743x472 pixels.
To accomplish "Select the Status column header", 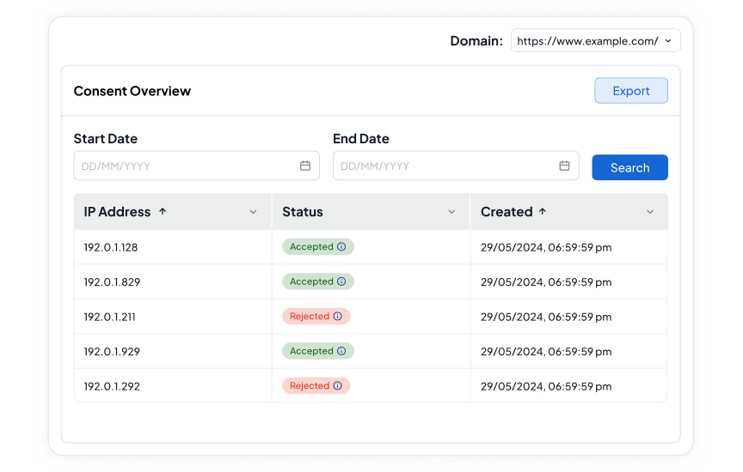I will 371,211.
